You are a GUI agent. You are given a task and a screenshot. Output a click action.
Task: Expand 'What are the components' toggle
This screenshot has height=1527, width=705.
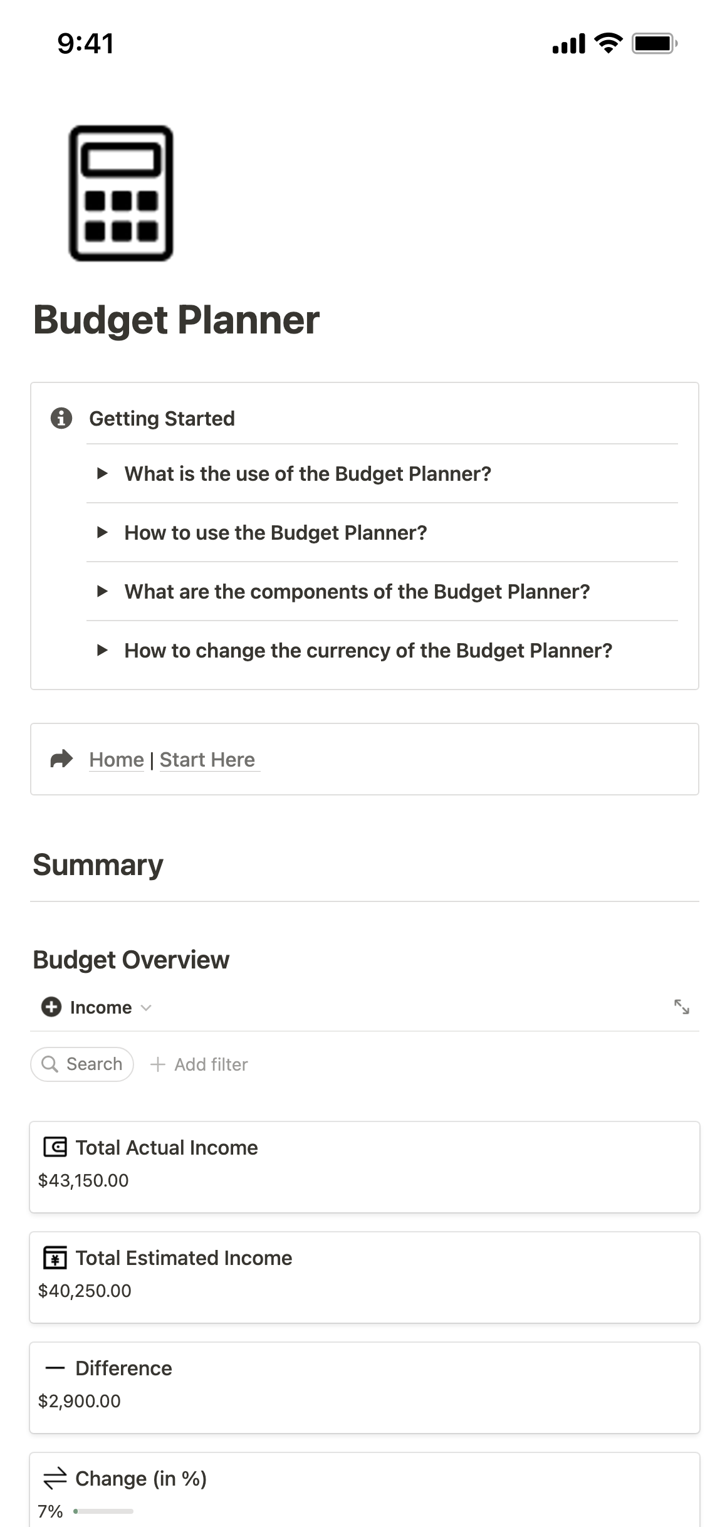(103, 592)
